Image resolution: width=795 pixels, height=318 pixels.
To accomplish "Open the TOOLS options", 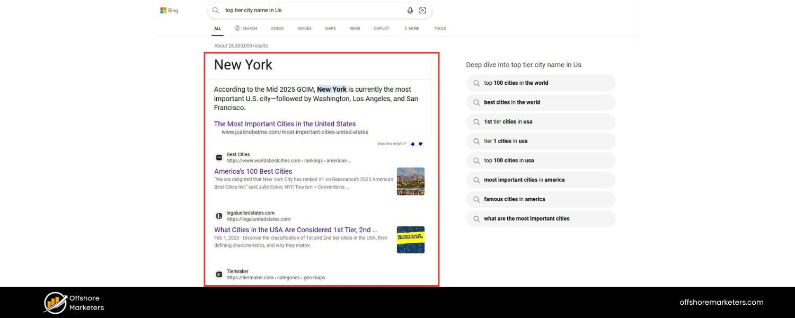I will point(439,28).
